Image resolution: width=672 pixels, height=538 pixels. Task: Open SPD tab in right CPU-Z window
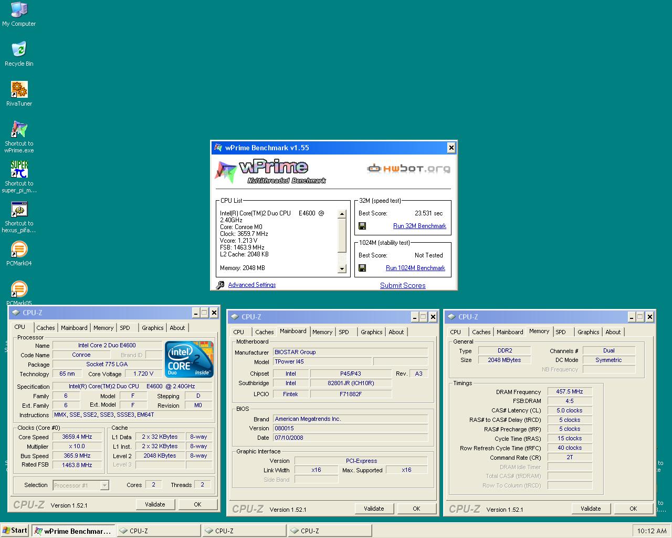pyautogui.click(x=561, y=332)
